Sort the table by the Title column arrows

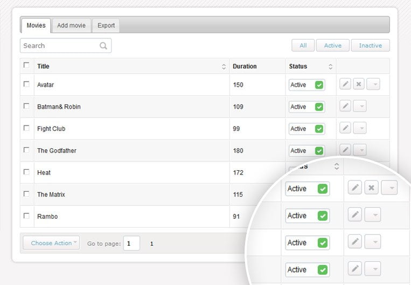tap(224, 67)
